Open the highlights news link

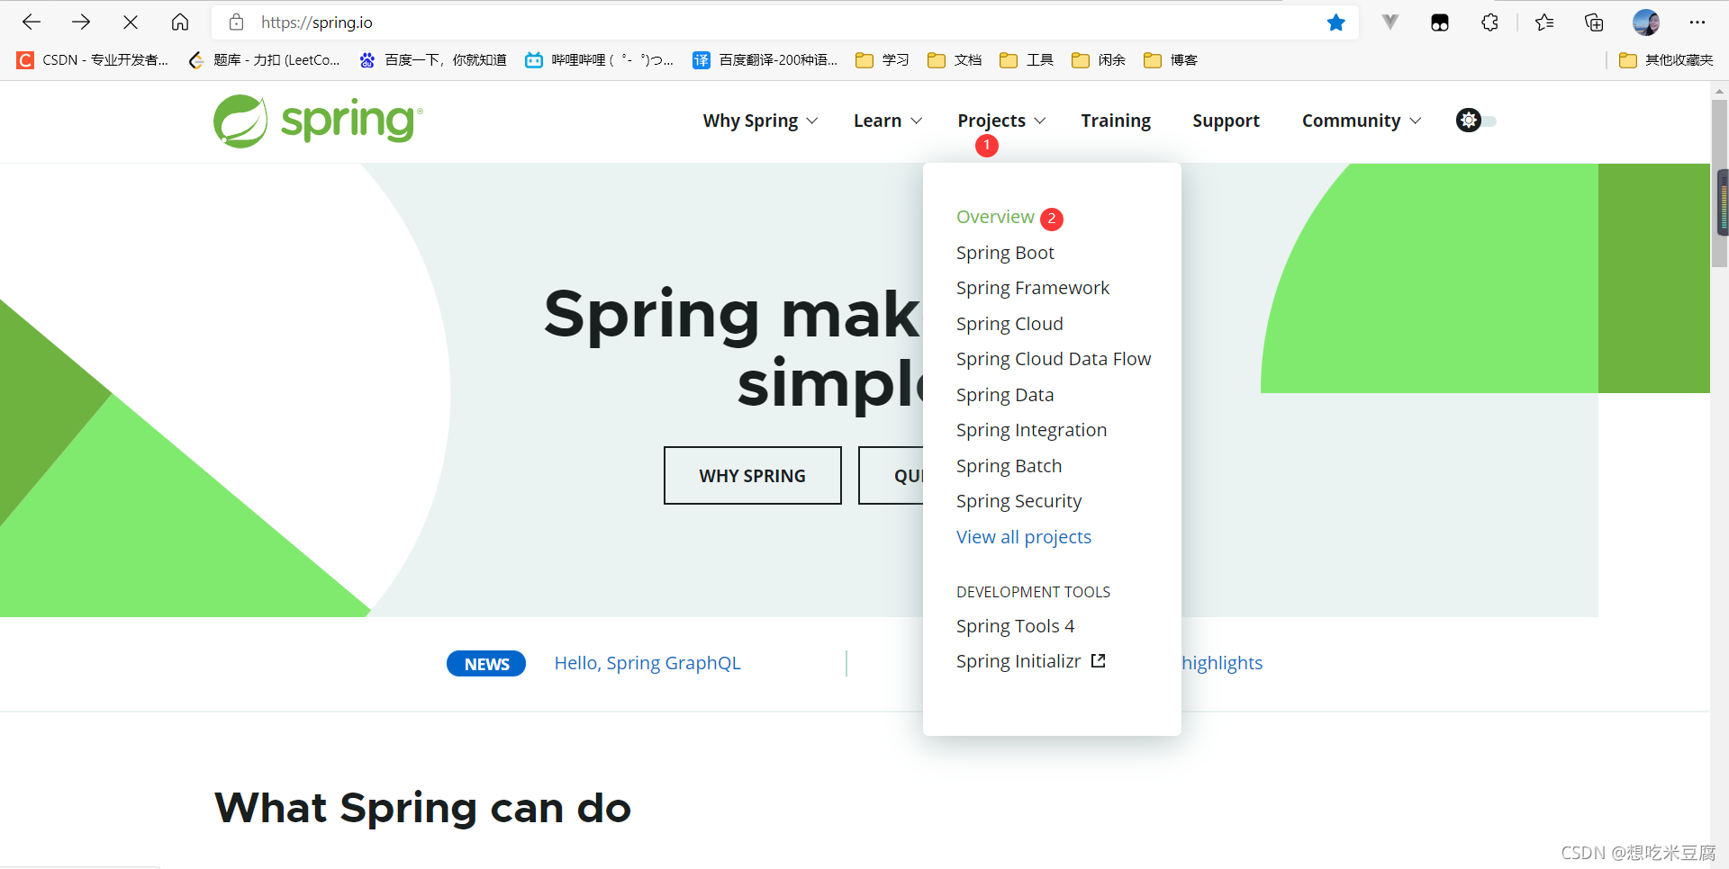pos(1222,663)
